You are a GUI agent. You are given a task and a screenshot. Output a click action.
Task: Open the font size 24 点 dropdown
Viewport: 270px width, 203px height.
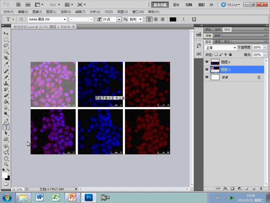click(119, 20)
